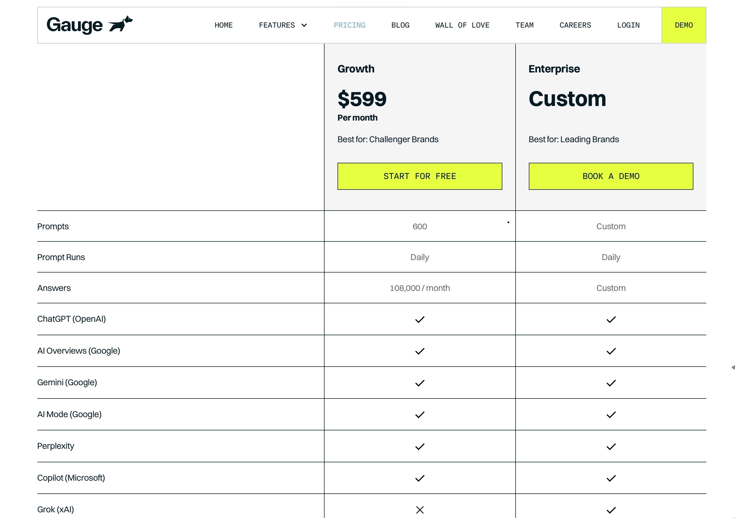Click the Login link

coord(628,25)
